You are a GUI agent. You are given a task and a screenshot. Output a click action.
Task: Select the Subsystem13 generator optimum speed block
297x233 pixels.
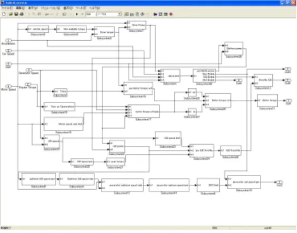tap(122, 185)
